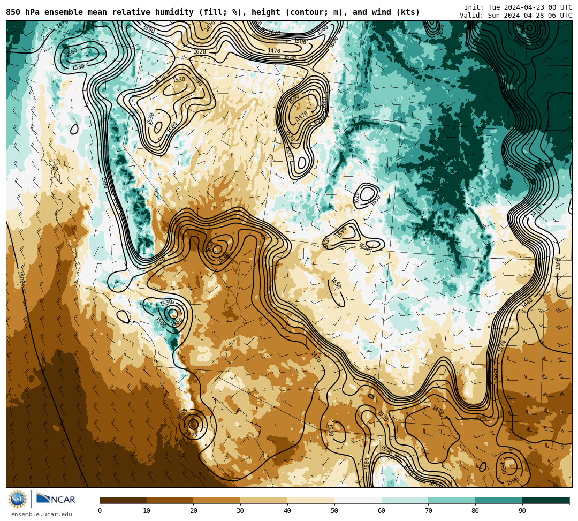Image resolution: width=578 pixels, height=521 pixels.
Task: Click the colorbar tick label '70'
Action: coord(428,511)
